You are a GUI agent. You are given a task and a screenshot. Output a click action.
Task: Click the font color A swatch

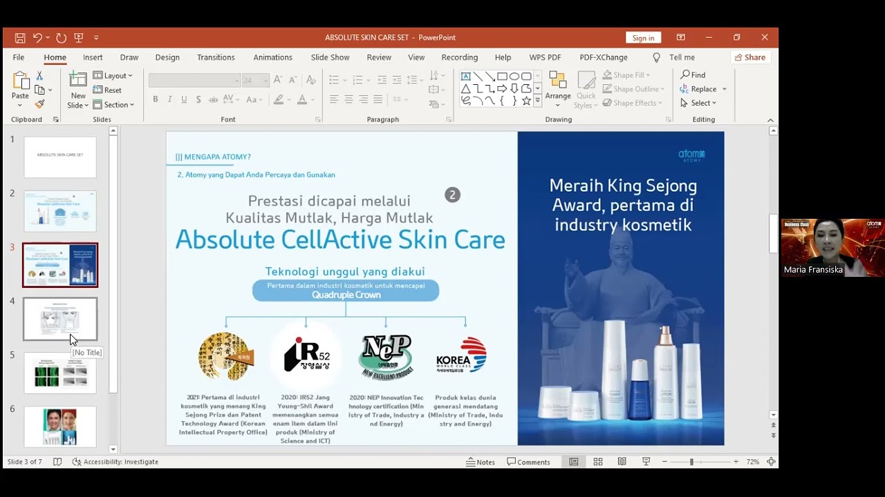pyautogui.click(x=301, y=99)
